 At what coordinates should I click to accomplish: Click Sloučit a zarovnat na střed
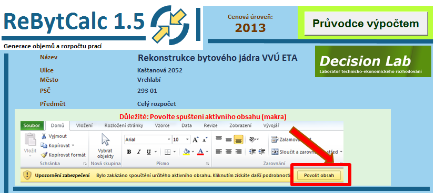(305, 152)
